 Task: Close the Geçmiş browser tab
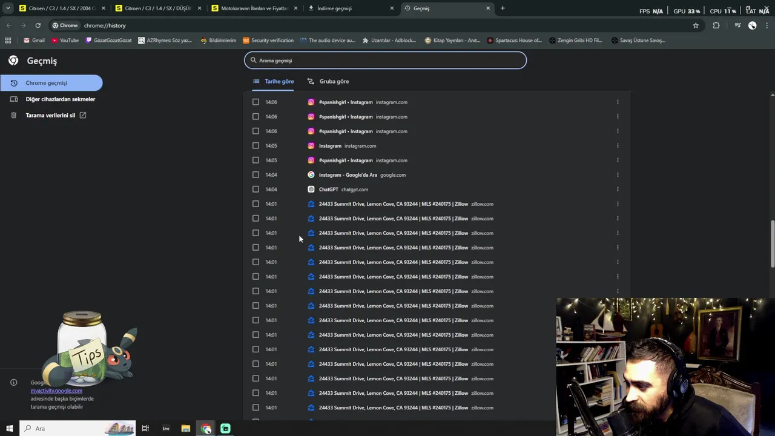point(488,8)
